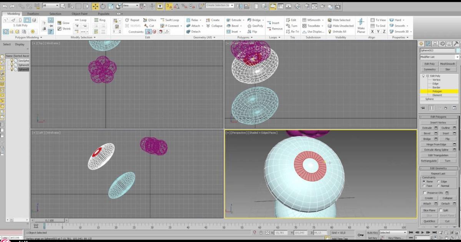Activate the Rotate tool icon
This screenshot has width=461, height=242.
pos(103,6)
